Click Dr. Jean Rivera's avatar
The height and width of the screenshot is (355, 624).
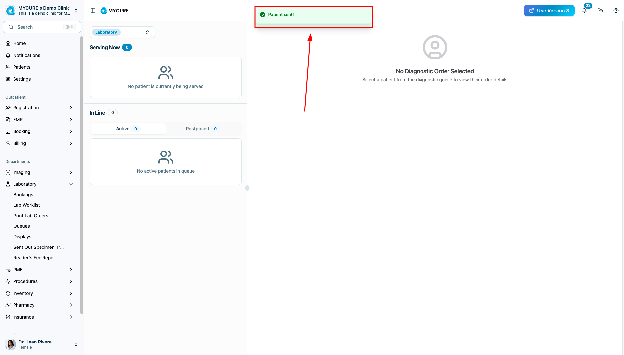pyautogui.click(x=11, y=344)
